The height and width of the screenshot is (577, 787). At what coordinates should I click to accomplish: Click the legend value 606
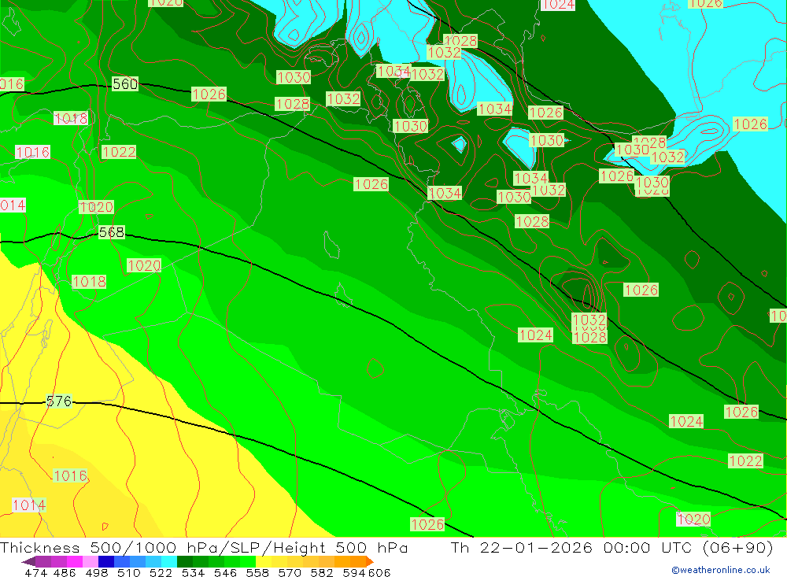(x=379, y=572)
